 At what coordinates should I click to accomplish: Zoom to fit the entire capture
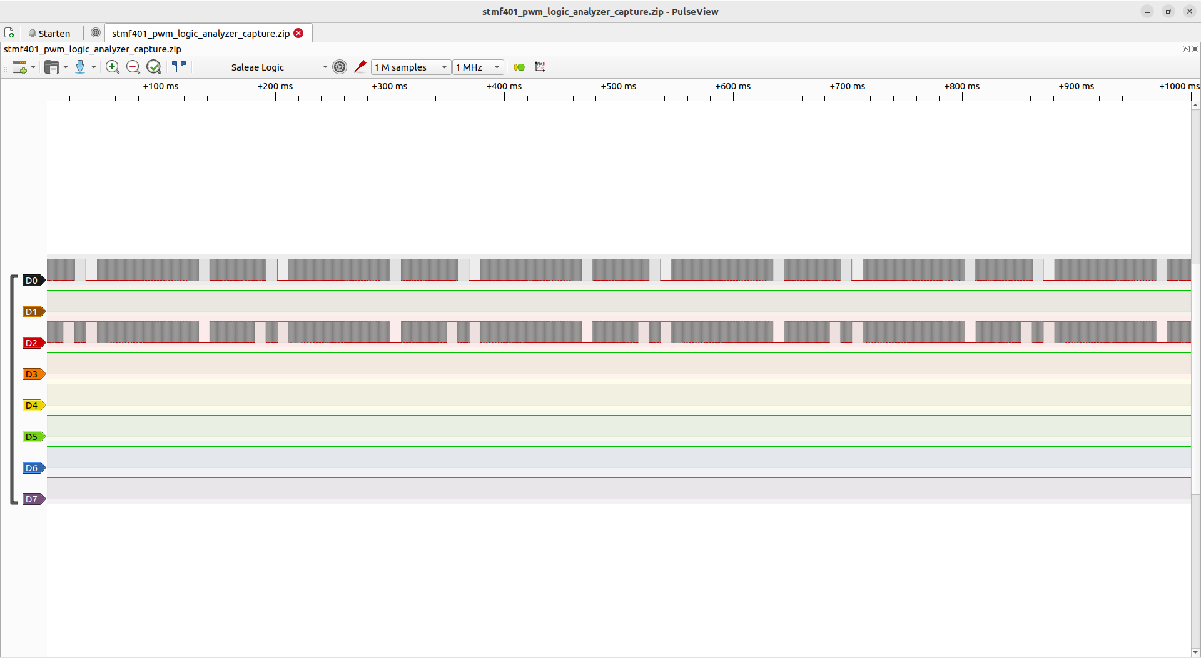pos(154,67)
